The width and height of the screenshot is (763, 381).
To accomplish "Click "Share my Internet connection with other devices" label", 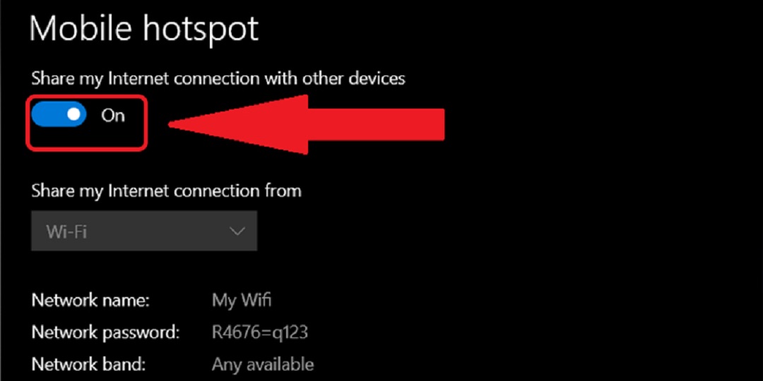I will [218, 78].
